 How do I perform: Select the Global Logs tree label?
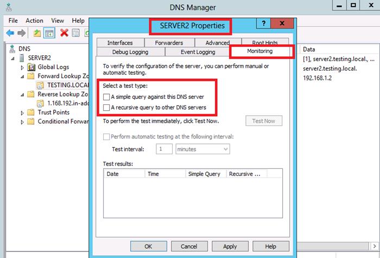click(x=53, y=67)
